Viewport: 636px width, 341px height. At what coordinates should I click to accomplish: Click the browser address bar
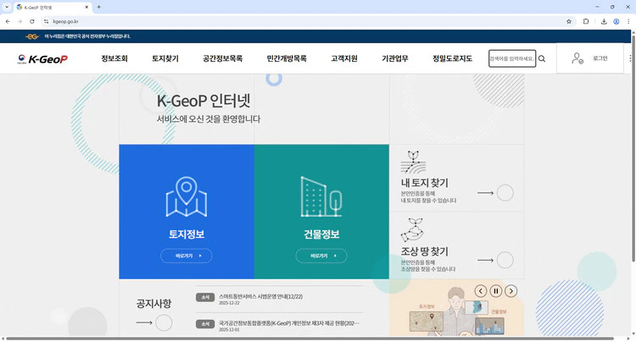click(x=306, y=21)
